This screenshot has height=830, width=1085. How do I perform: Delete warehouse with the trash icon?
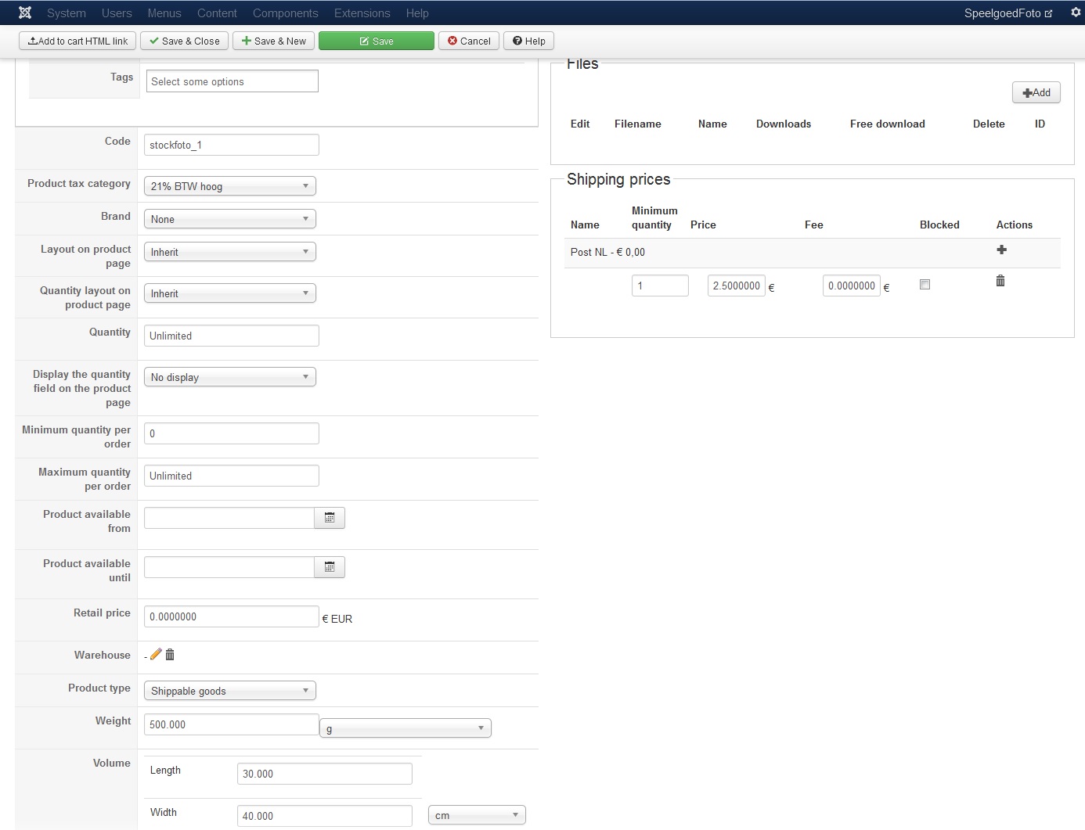tap(170, 655)
